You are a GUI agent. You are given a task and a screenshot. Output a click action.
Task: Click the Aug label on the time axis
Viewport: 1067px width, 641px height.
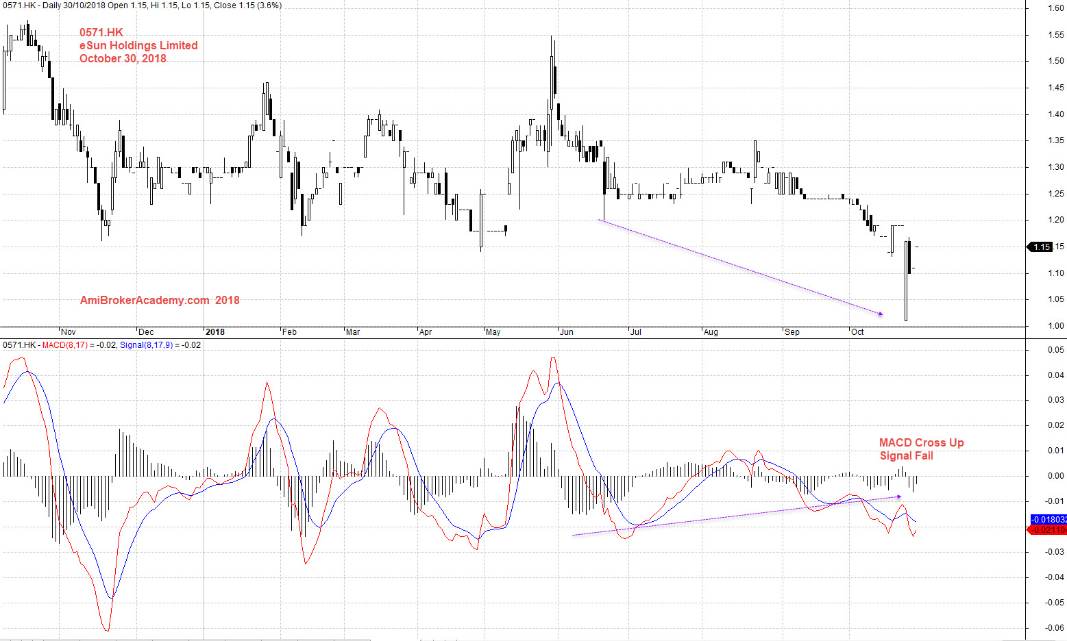coord(711,332)
